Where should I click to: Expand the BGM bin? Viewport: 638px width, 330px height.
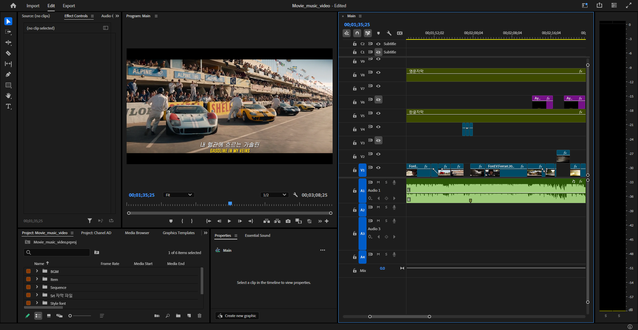tap(37, 271)
